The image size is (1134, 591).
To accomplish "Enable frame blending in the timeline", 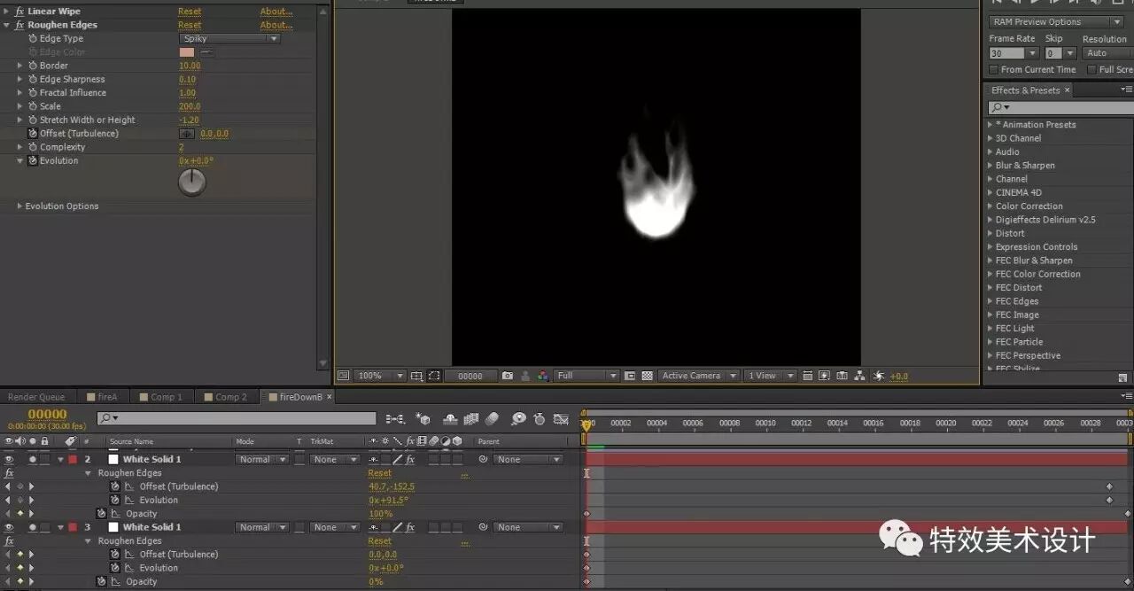I will 470,418.
